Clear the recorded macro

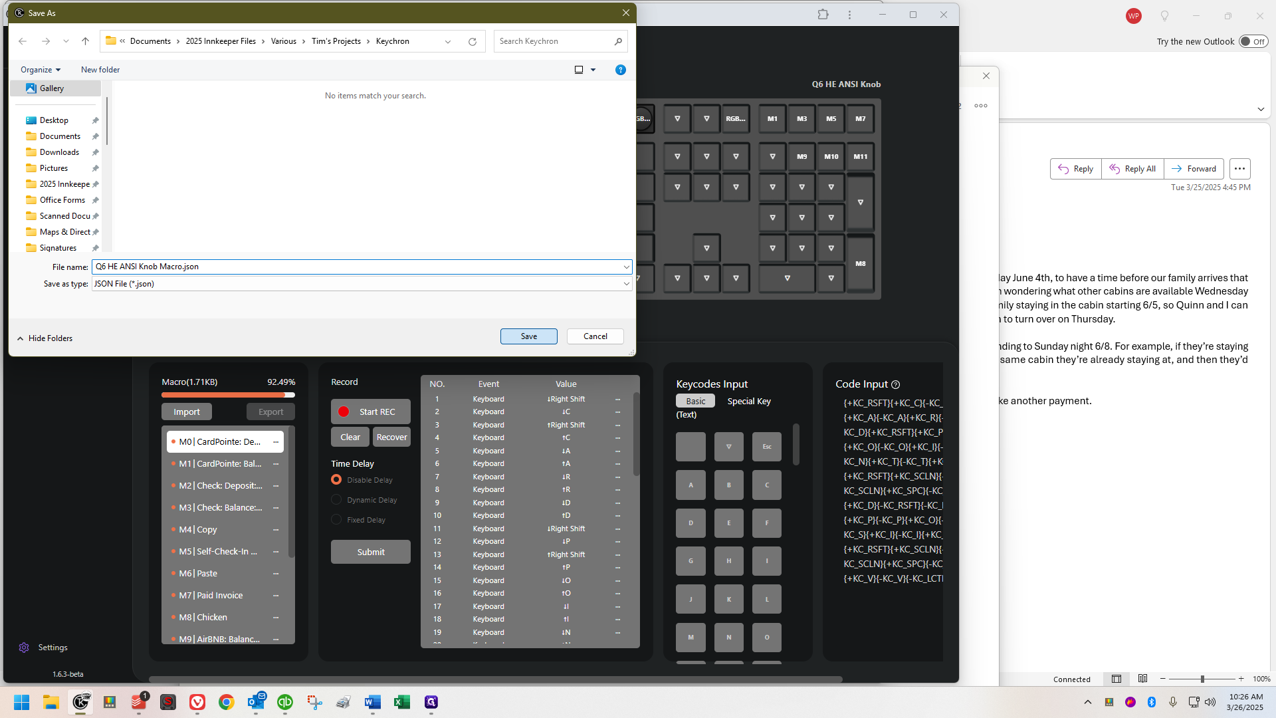[x=350, y=437]
